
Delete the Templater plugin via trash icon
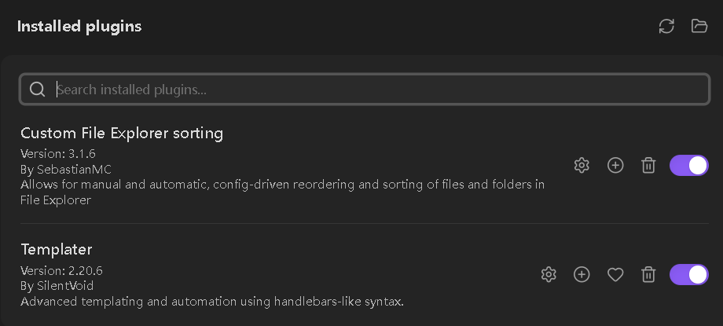(x=649, y=275)
